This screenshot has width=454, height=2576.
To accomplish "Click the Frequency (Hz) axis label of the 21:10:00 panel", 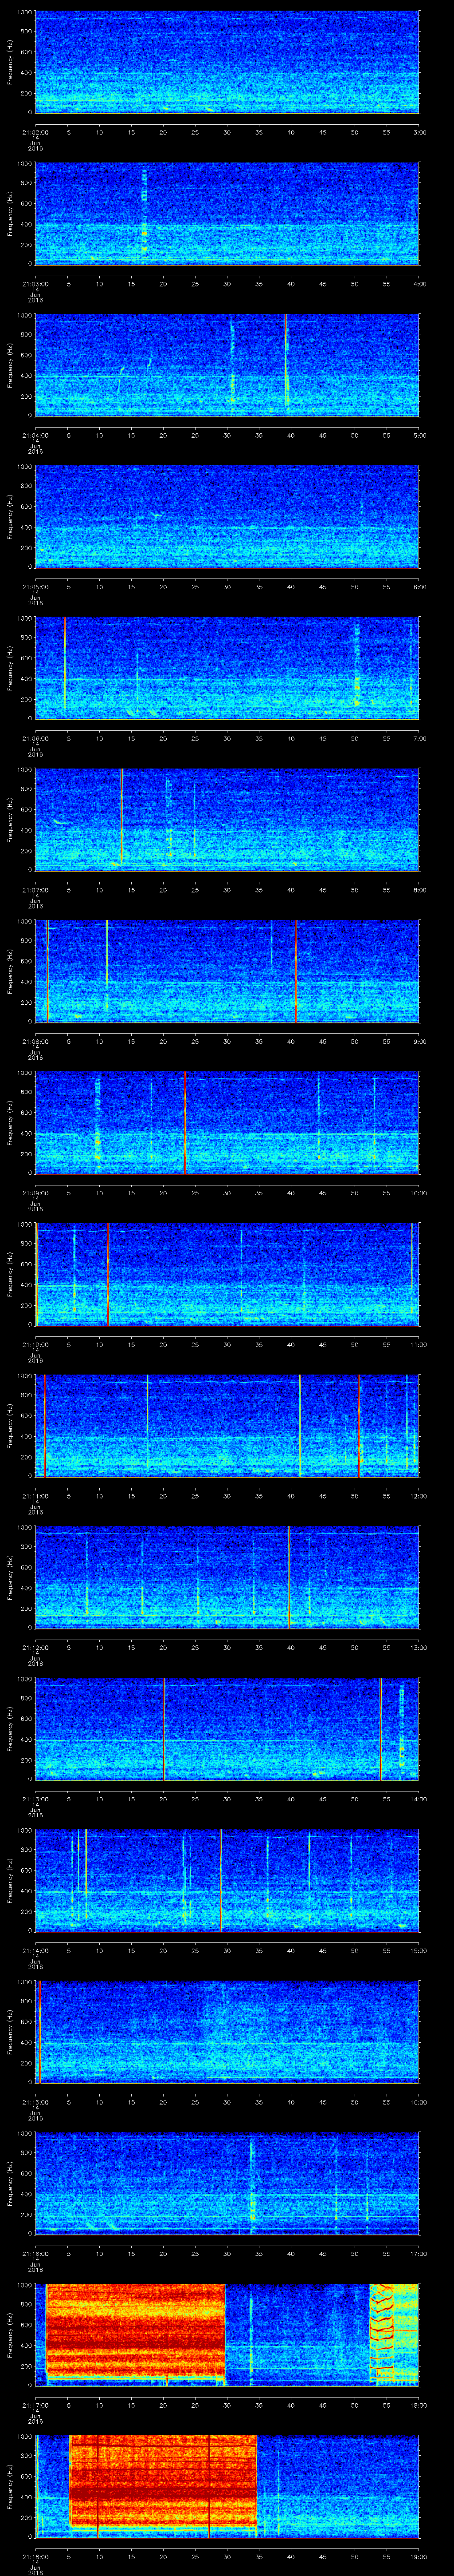I will [x=10, y=1275].
